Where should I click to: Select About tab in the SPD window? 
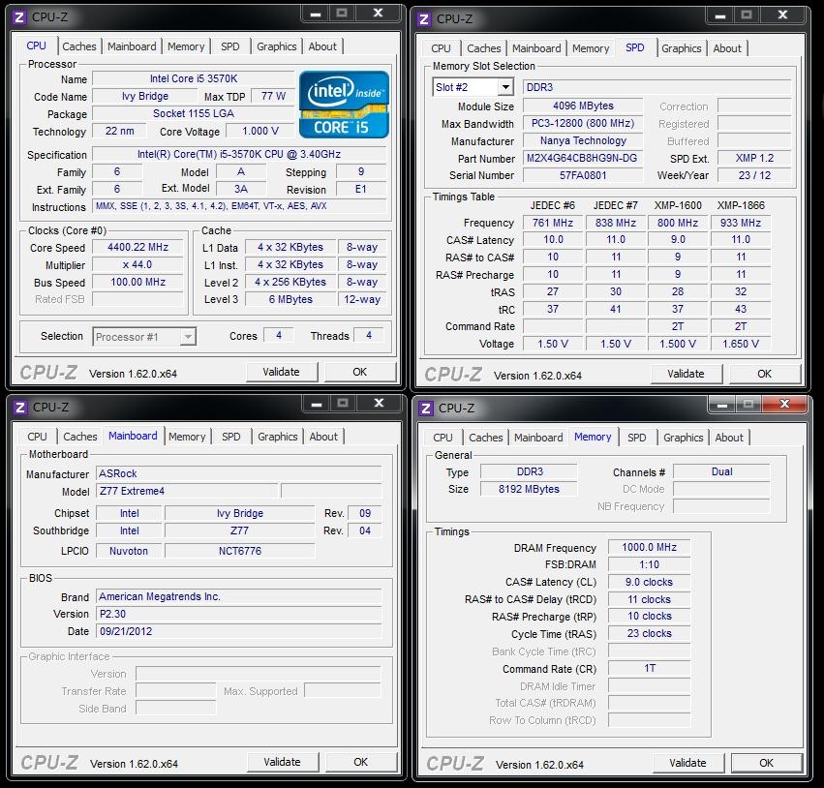(x=727, y=48)
